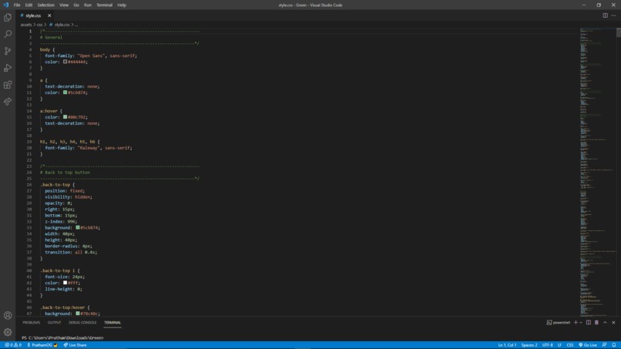
Task: Click the editor vertical scrollbar thumb
Action: coord(619,32)
